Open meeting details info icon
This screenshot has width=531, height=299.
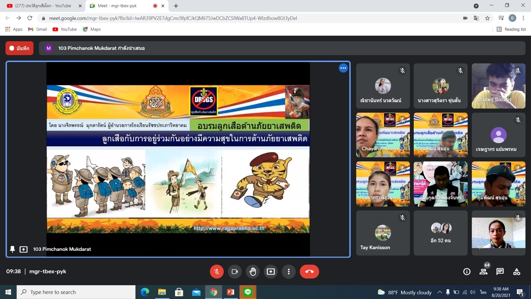(x=467, y=271)
